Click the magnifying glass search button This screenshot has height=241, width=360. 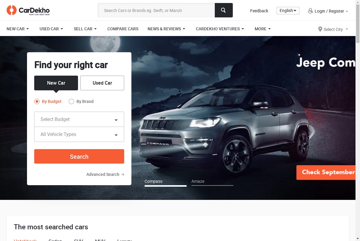[x=223, y=10]
